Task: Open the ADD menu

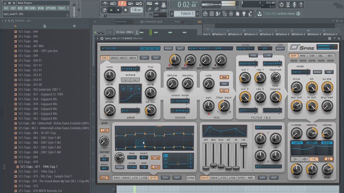Action: [x=20, y=8]
